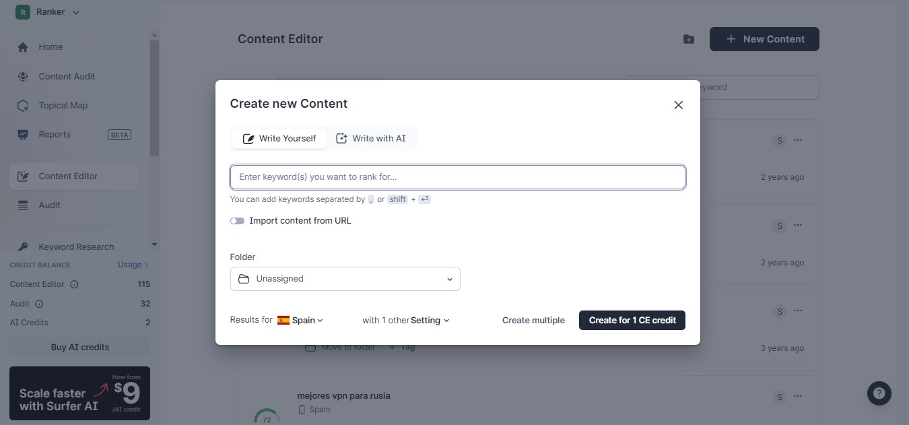The height and width of the screenshot is (425, 909).
Task: Click the Keyword Research key icon
Action: [x=23, y=247]
